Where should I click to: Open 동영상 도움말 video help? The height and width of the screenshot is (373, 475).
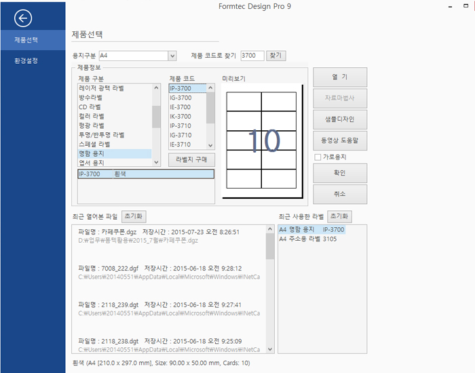tap(340, 140)
